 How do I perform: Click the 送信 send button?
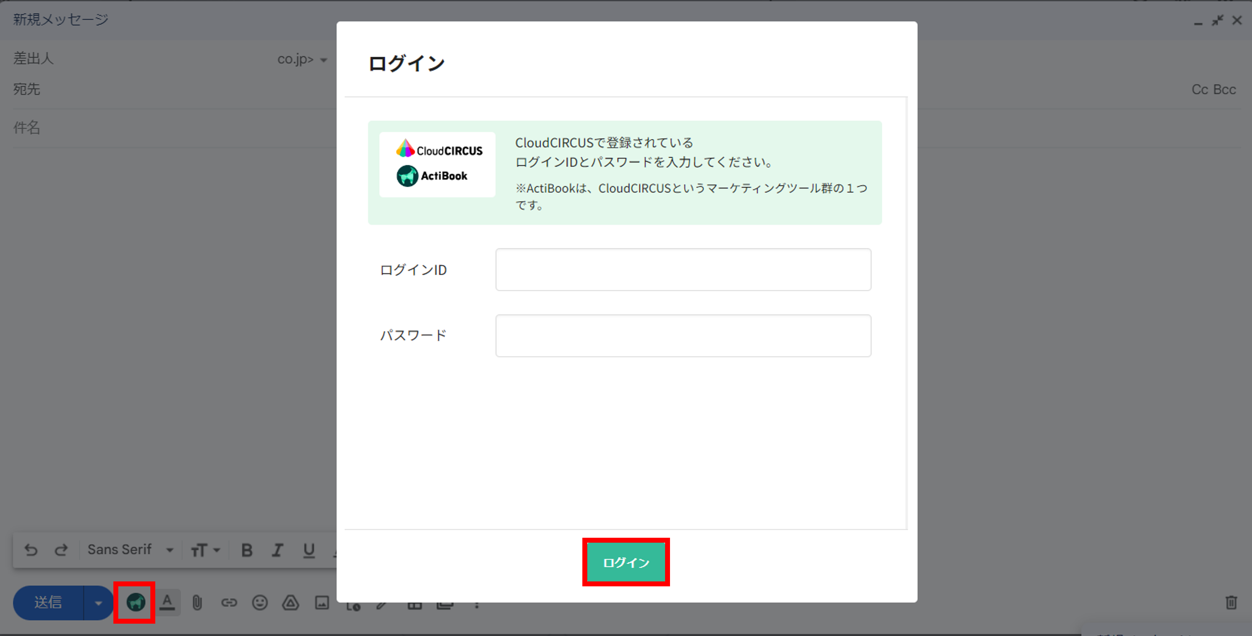coord(48,603)
